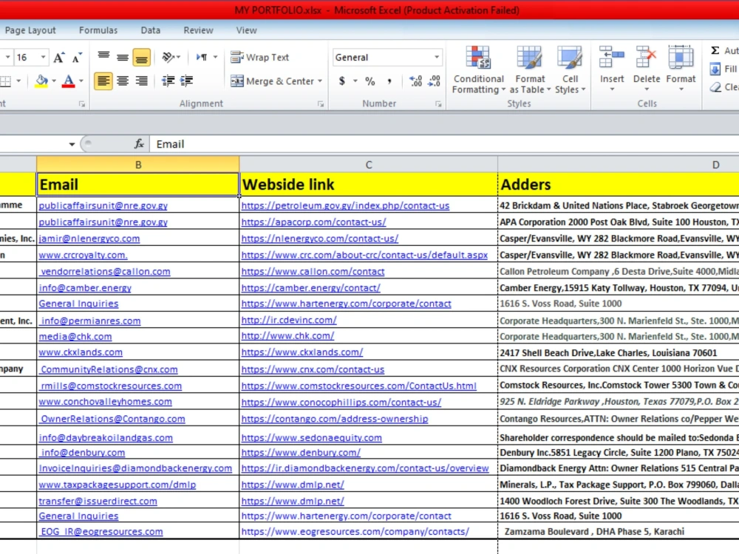Select the Webside link header cell

coord(369,184)
